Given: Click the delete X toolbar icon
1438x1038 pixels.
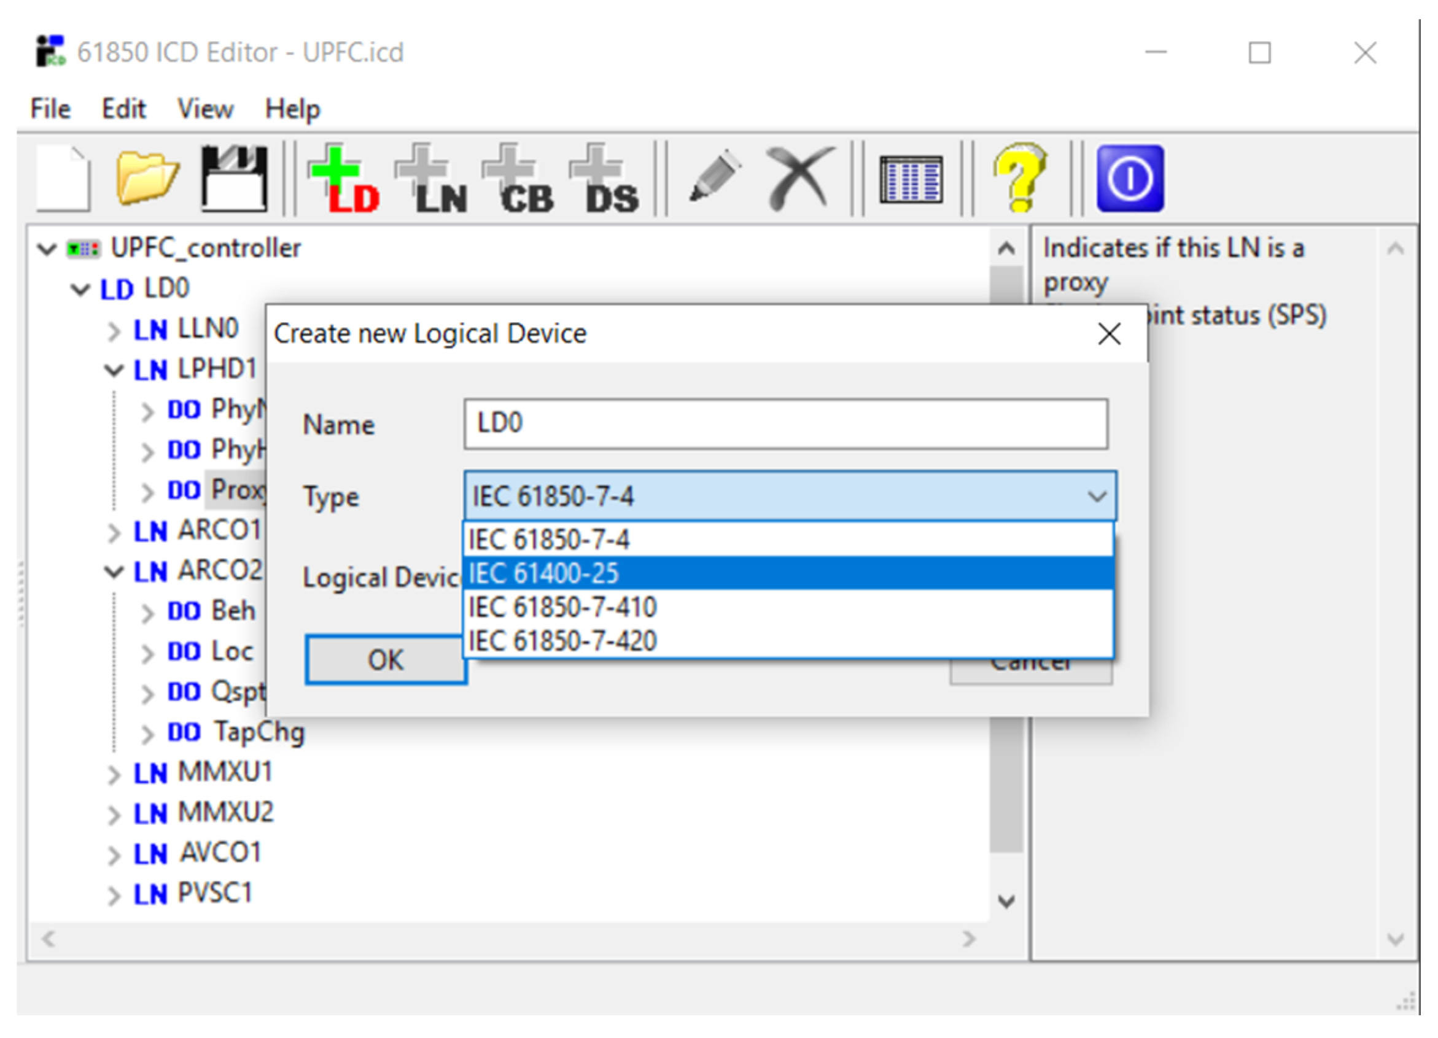Looking at the screenshot, I should pos(799,177).
